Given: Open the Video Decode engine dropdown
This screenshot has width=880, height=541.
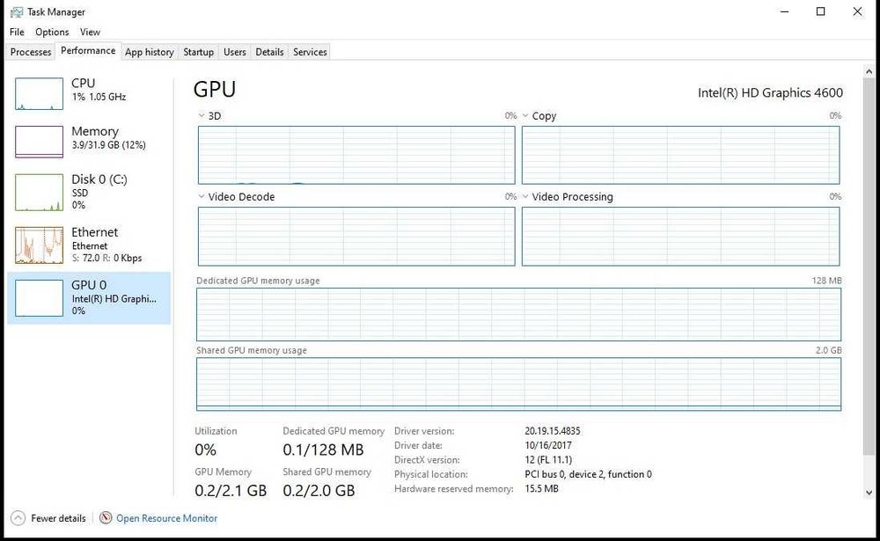Looking at the screenshot, I should coord(202,197).
